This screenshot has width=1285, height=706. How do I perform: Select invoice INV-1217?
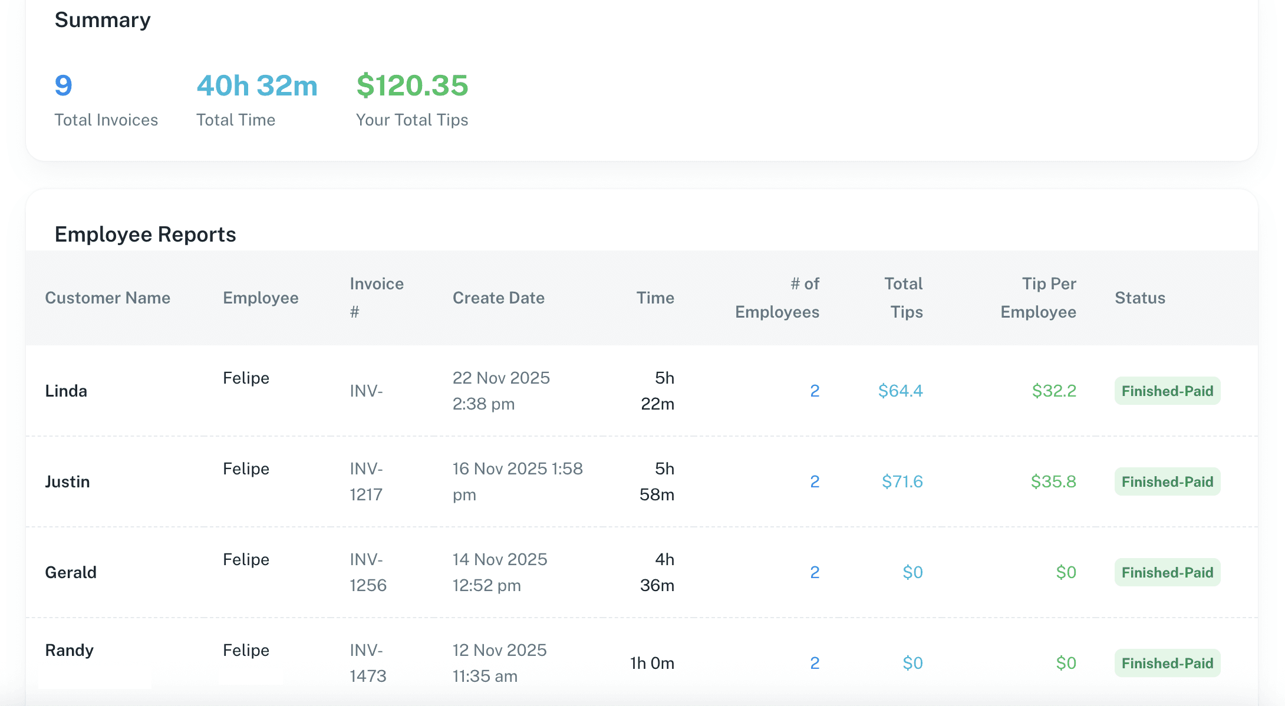pyautogui.click(x=365, y=481)
